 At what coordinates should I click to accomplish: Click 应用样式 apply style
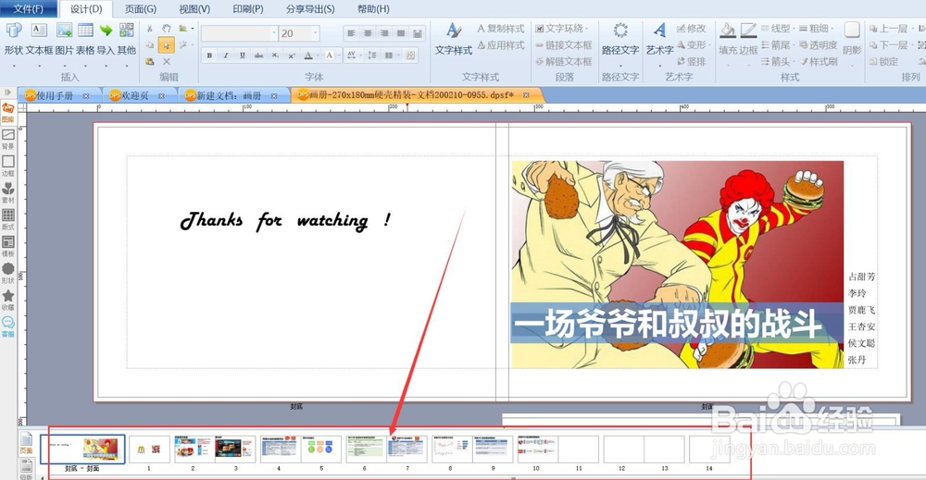point(501,44)
